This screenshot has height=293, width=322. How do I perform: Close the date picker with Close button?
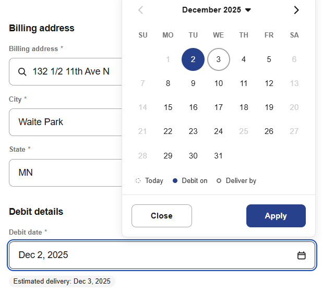click(x=162, y=216)
